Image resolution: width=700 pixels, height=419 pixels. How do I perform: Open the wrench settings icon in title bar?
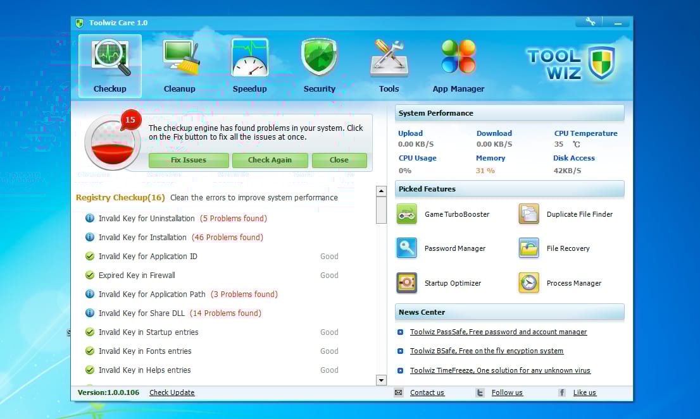point(590,22)
